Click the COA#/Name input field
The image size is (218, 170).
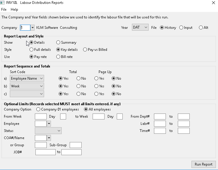tap(41, 138)
